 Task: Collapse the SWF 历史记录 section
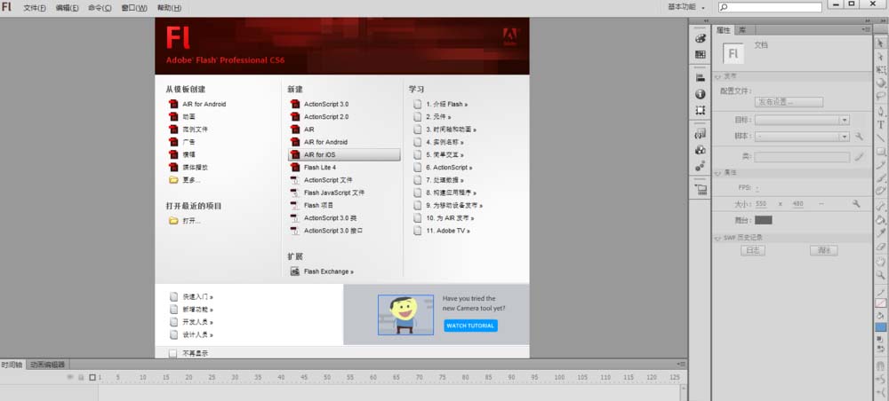717,238
